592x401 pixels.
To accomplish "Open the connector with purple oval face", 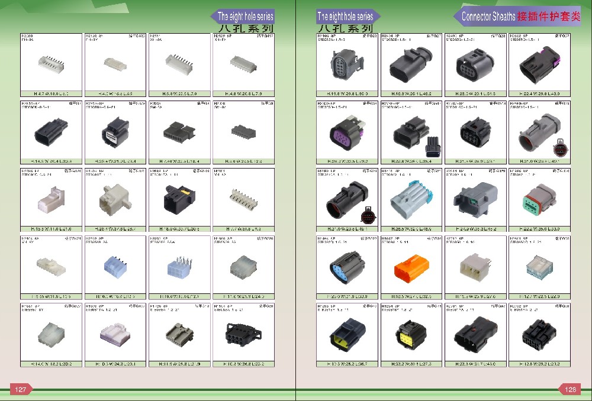I will [348, 132].
